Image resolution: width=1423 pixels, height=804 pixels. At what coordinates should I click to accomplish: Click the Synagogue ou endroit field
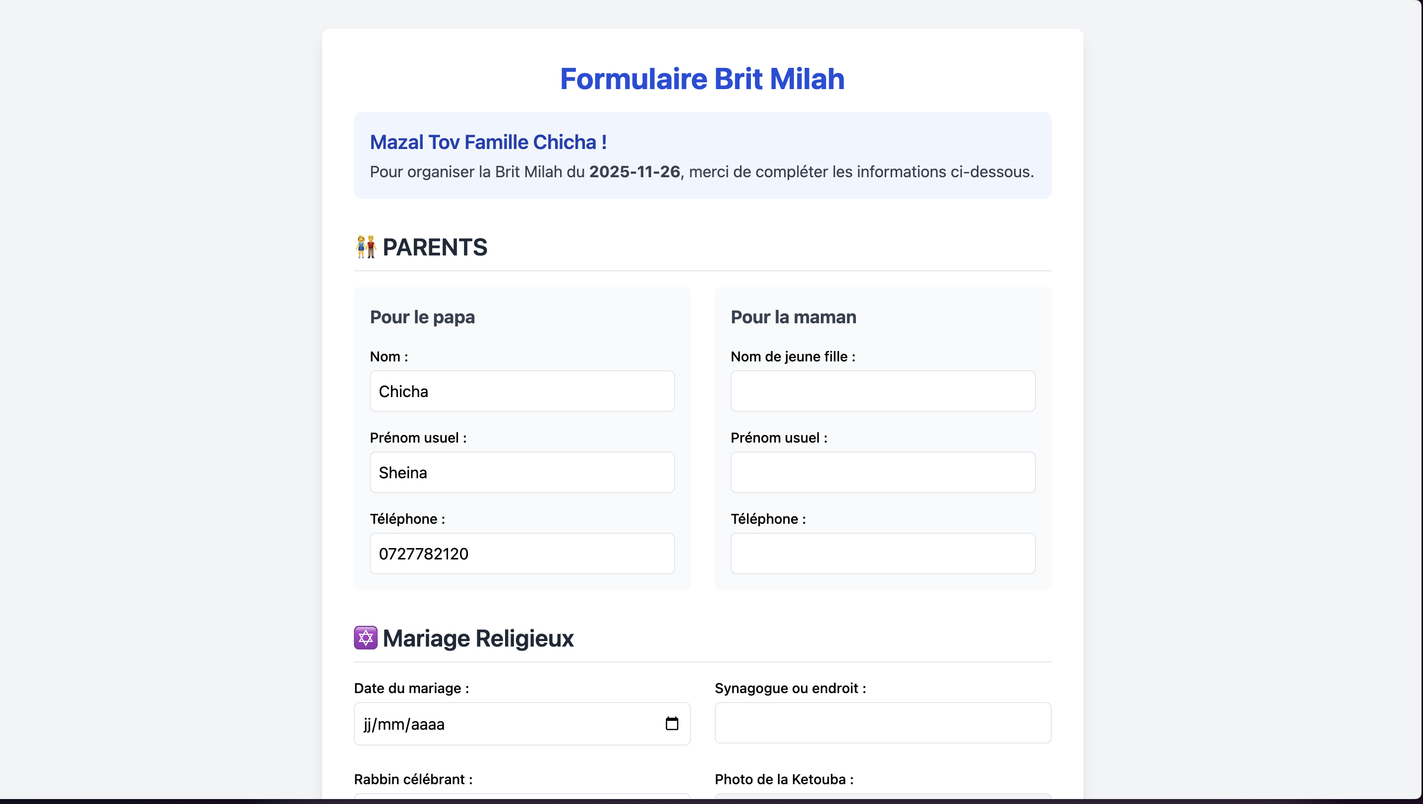(x=882, y=723)
